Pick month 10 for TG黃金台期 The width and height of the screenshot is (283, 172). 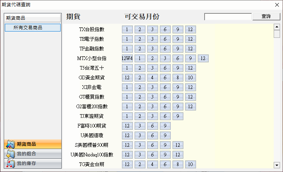tap(190, 164)
